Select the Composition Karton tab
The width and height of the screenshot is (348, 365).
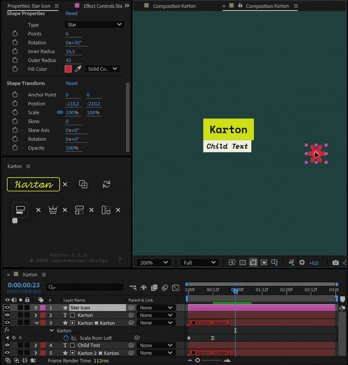[x=268, y=6]
